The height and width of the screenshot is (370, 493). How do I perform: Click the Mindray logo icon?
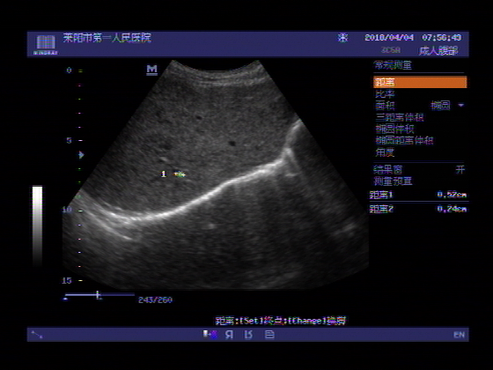[x=46, y=44]
